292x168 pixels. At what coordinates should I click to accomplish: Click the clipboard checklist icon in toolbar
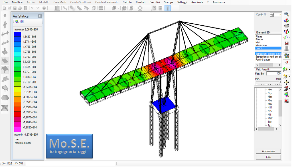(58, 8)
